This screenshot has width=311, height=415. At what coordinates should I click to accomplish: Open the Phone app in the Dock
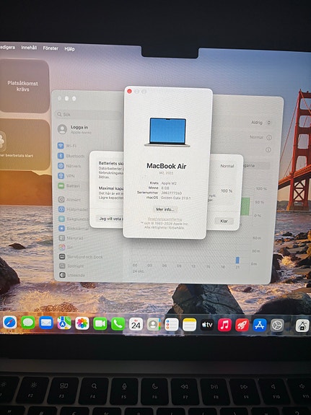click(x=118, y=324)
